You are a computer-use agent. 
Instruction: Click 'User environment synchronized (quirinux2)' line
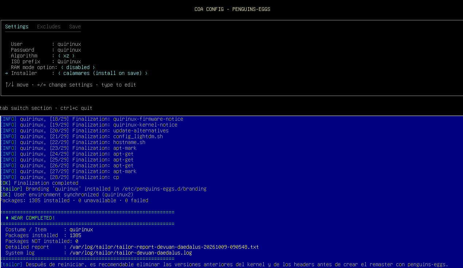(x=67, y=195)
